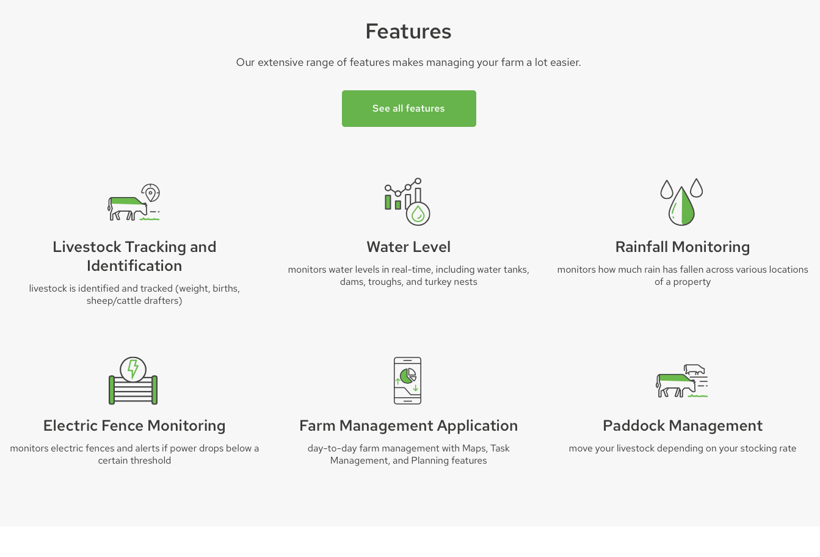
Task: Open the Farm Management Application heading
Action: pyautogui.click(x=408, y=426)
